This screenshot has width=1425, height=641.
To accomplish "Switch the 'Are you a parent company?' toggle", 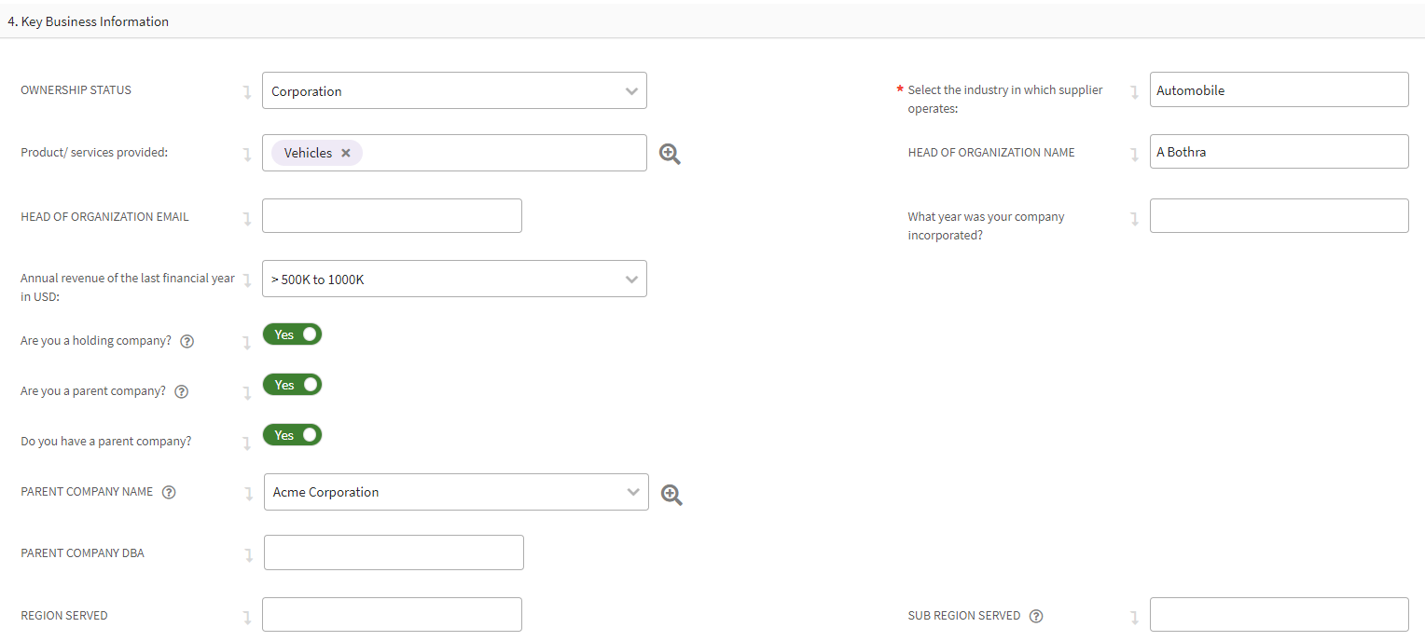I will coord(292,385).
